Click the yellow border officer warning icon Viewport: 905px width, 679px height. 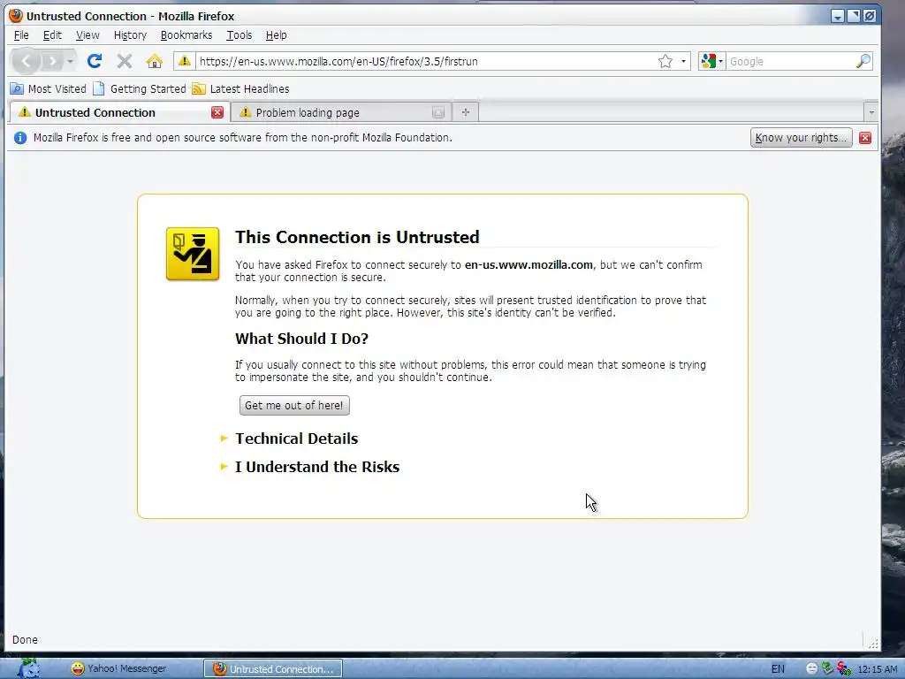192,254
